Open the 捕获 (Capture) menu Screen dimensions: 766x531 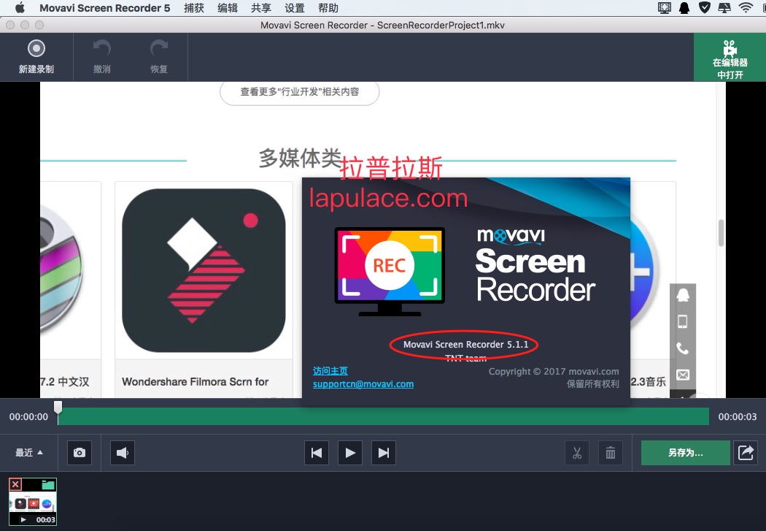pos(194,8)
